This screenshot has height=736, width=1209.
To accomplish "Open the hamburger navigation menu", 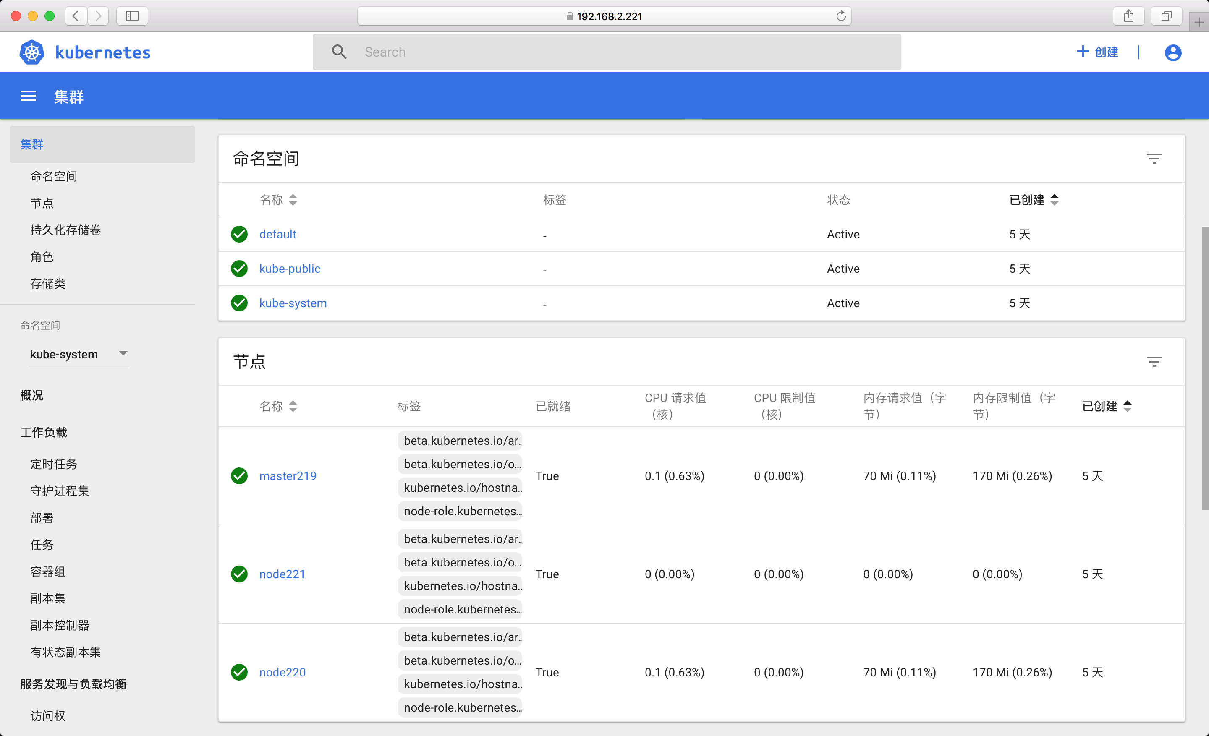I will click(x=29, y=96).
